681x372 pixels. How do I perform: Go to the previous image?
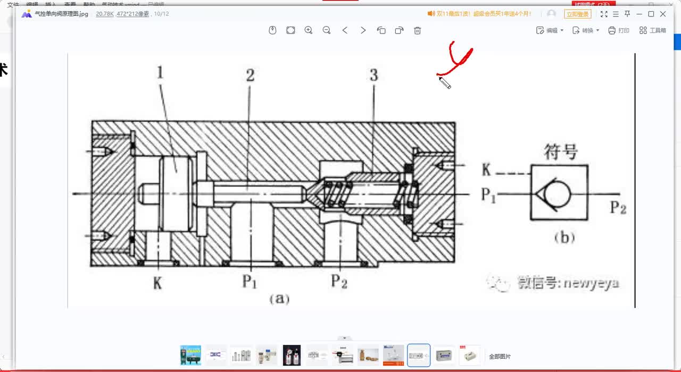[345, 30]
